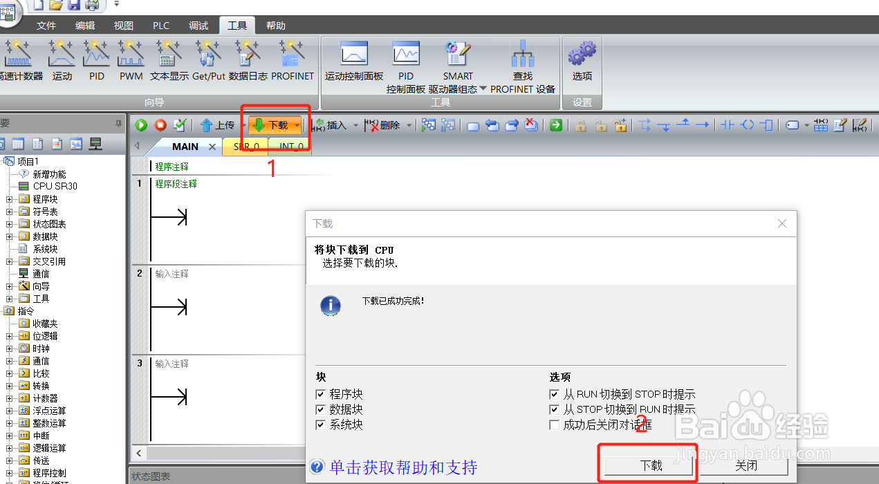Open the 文件 ribbon tab
The width and height of the screenshot is (879, 484).
[46, 26]
